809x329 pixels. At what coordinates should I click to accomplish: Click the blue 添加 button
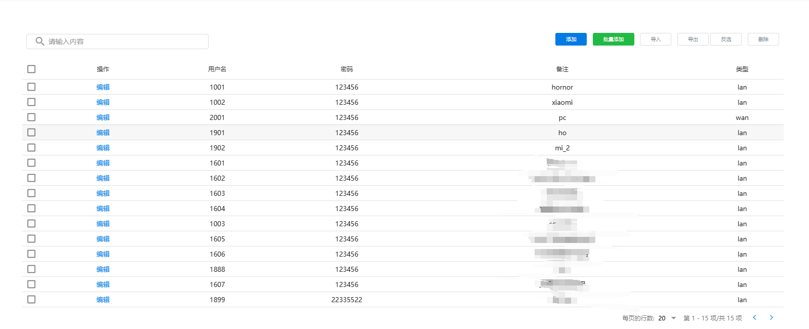click(571, 39)
